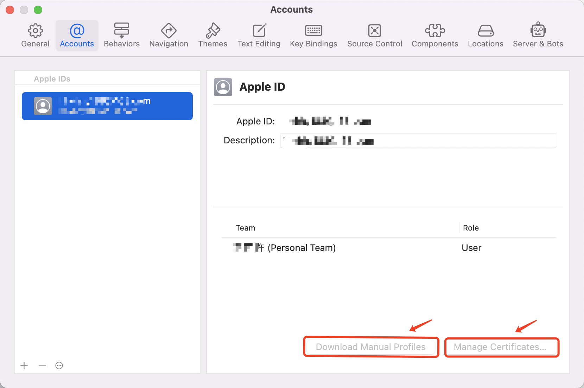584x388 pixels.
Task: Click Manage Certificates
Action: tap(501, 347)
